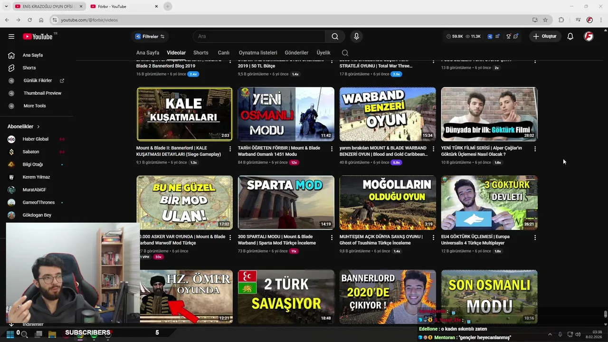Screen dimensions: 608x342
Task: Open the YouTube account avatar menu
Action: coord(589,37)
